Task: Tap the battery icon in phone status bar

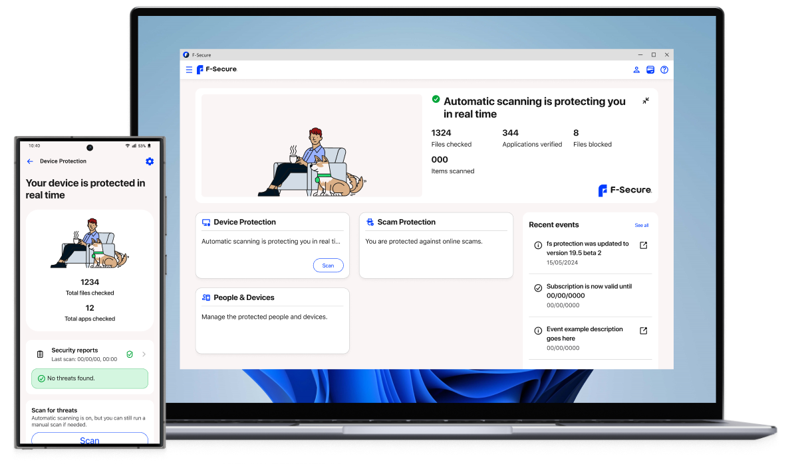Action: click(149, 145)
